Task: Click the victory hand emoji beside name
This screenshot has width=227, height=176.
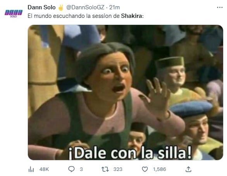Action: (61, 7)
